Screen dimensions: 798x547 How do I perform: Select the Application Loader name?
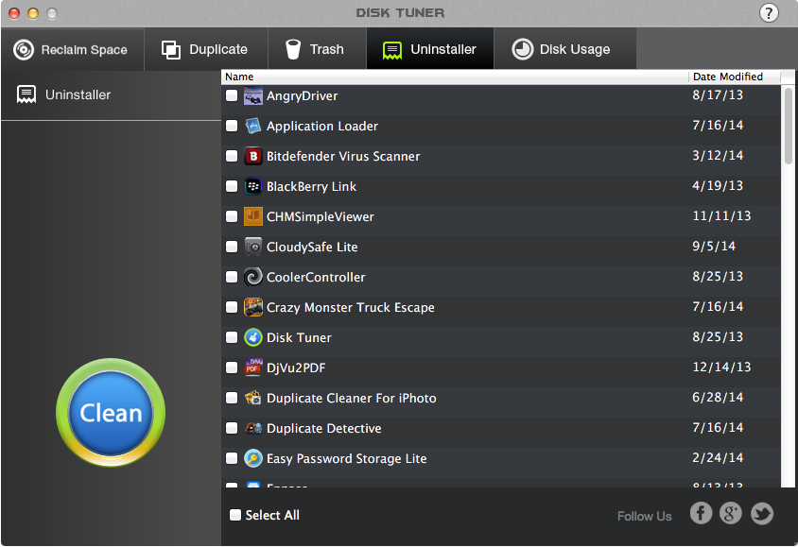[x=322, y=126]
